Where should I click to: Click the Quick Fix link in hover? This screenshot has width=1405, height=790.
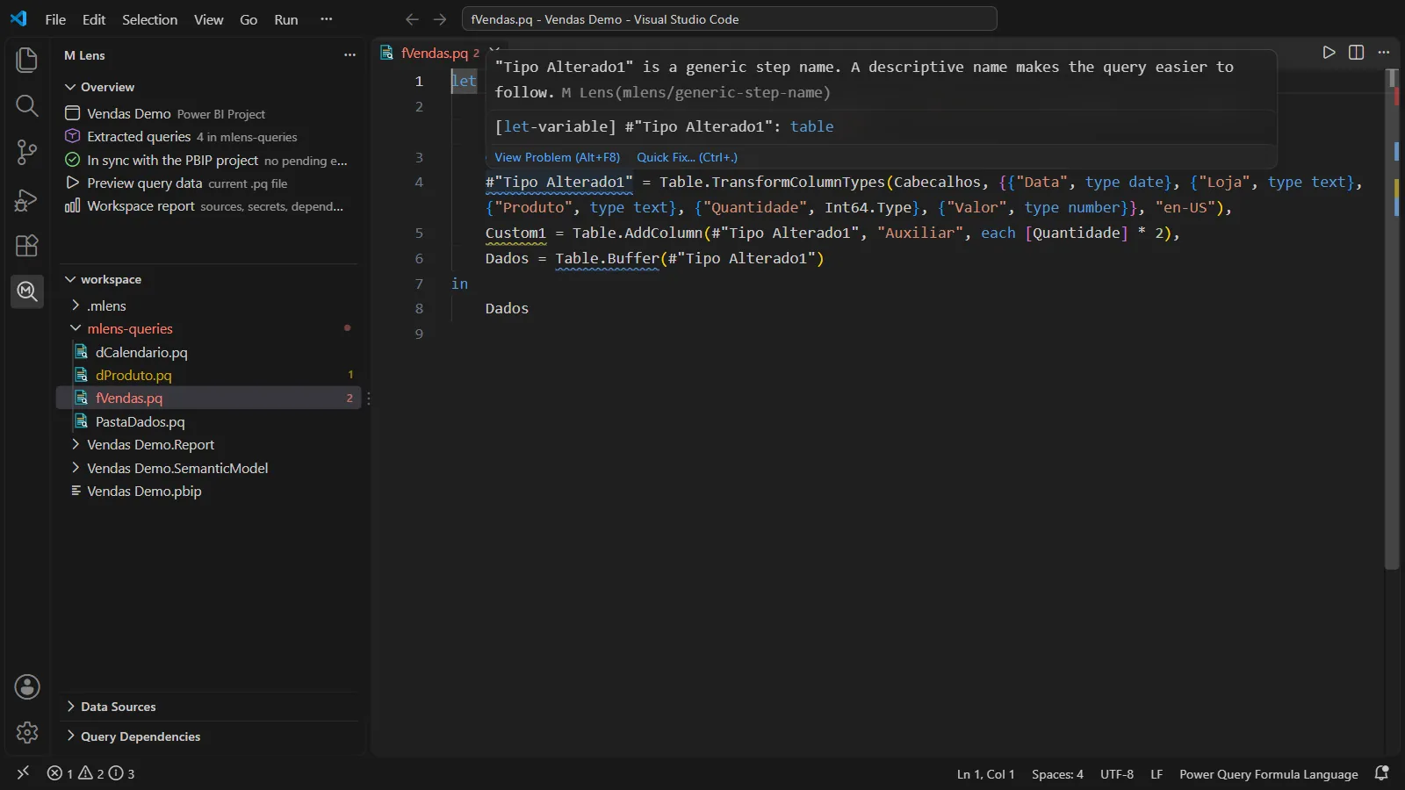(x=687, y=157)
